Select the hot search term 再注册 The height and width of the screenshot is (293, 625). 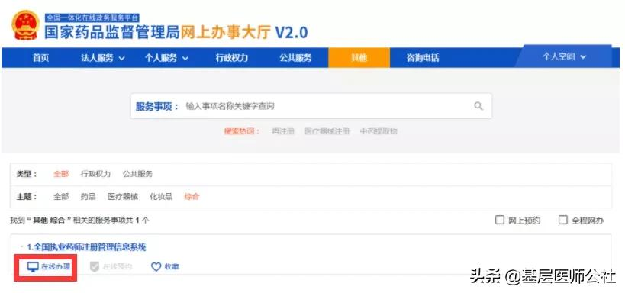[x=283, y=131]
